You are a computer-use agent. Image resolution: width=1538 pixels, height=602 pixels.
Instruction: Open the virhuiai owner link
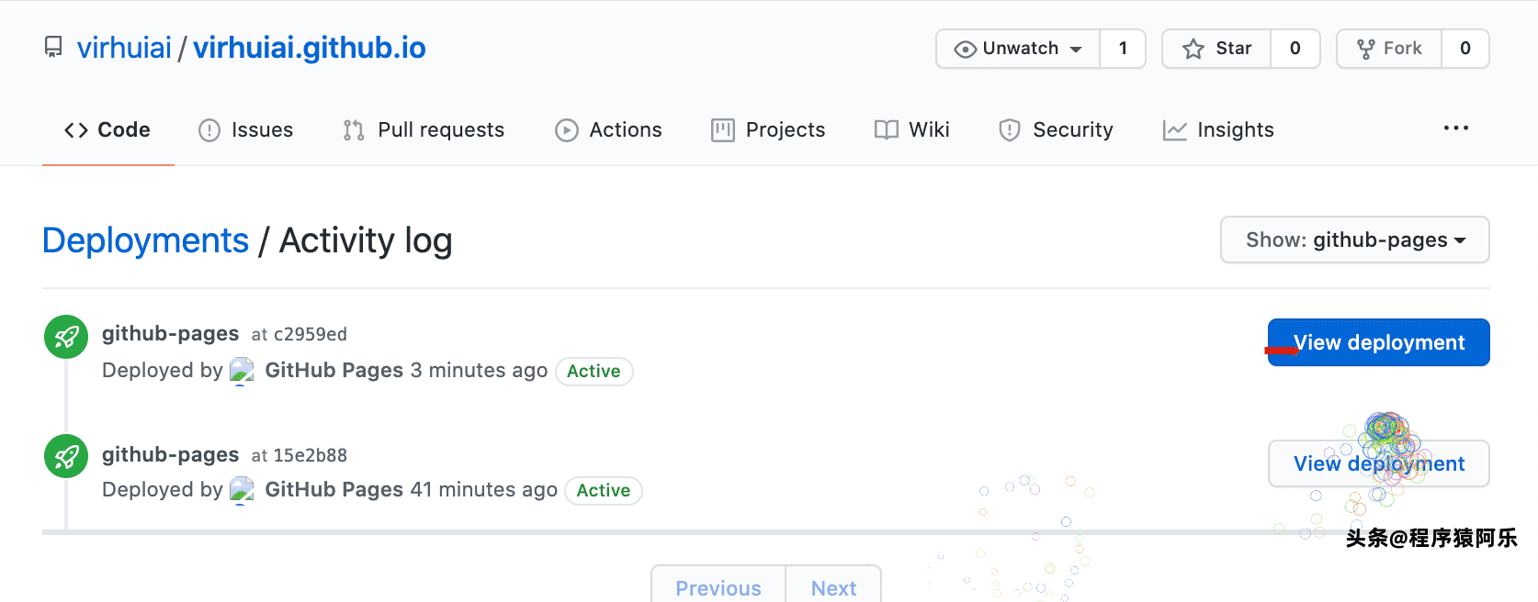click(124, 48)
